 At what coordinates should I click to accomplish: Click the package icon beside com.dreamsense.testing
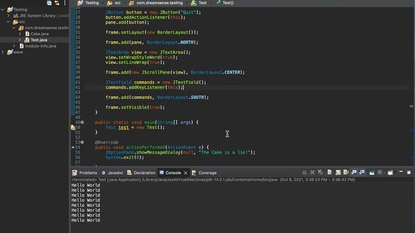[x=21, y=28]
